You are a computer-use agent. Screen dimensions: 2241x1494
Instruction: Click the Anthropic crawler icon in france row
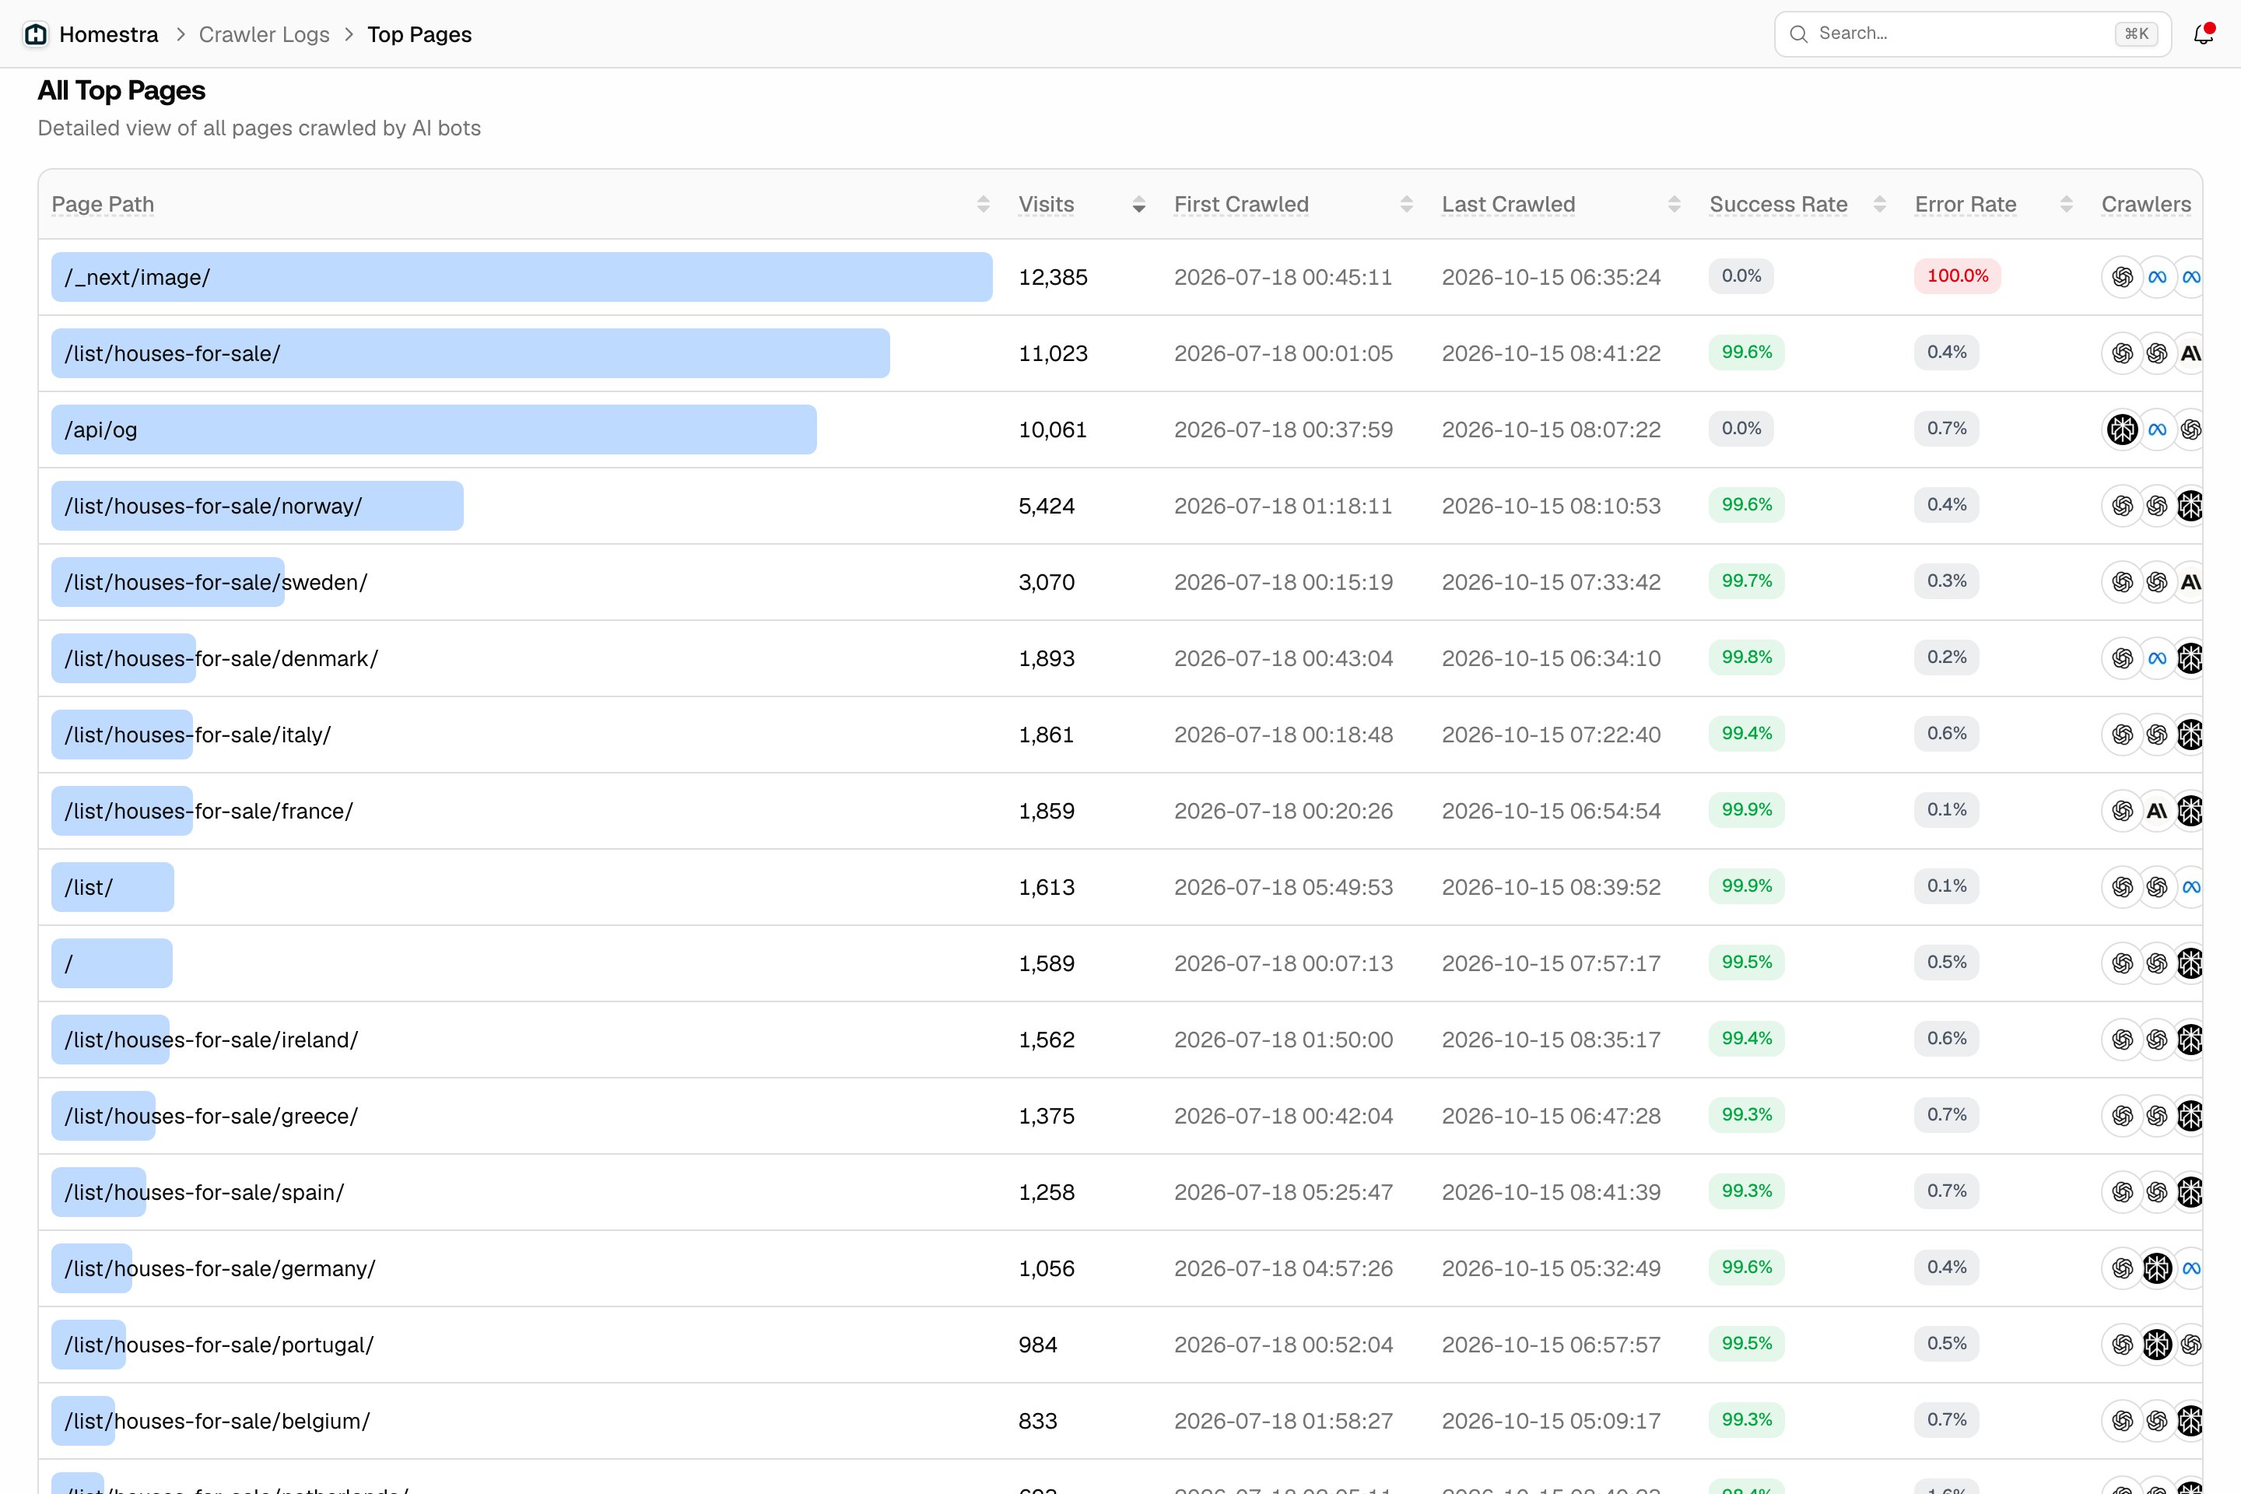pyautogui.click(x=2157, y=811)
